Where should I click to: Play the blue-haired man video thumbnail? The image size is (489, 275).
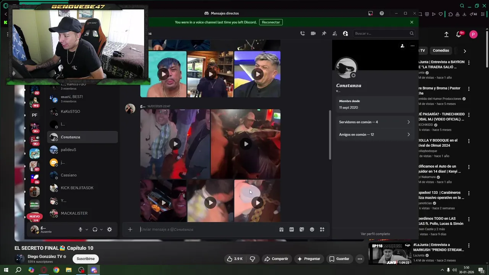[x=164, y=74]
